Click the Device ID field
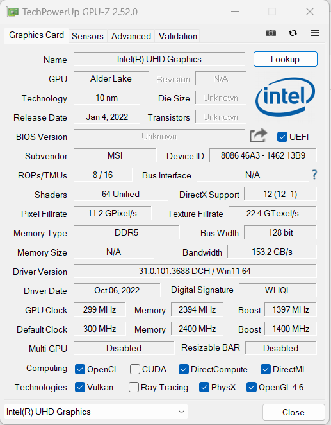This screenshot has width=331, height=425. [x=263, y=155]
